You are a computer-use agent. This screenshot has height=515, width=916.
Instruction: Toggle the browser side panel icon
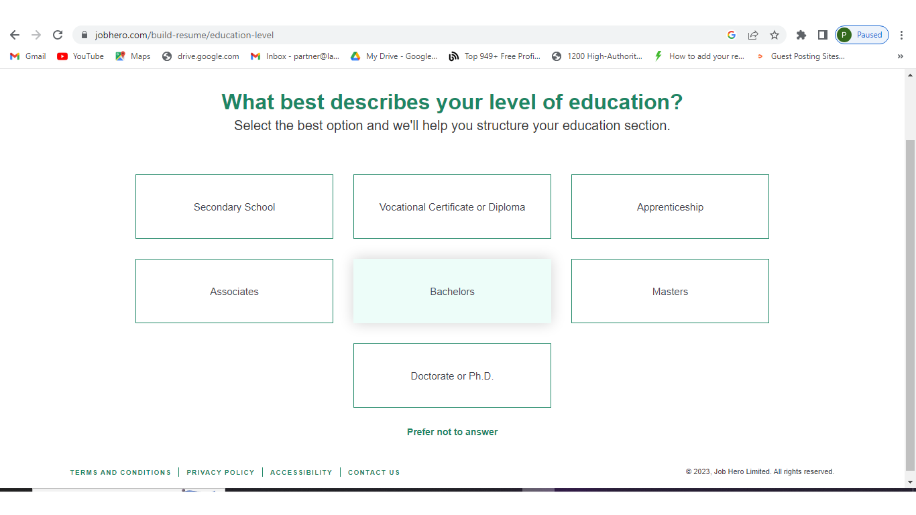tap(822, 35)
